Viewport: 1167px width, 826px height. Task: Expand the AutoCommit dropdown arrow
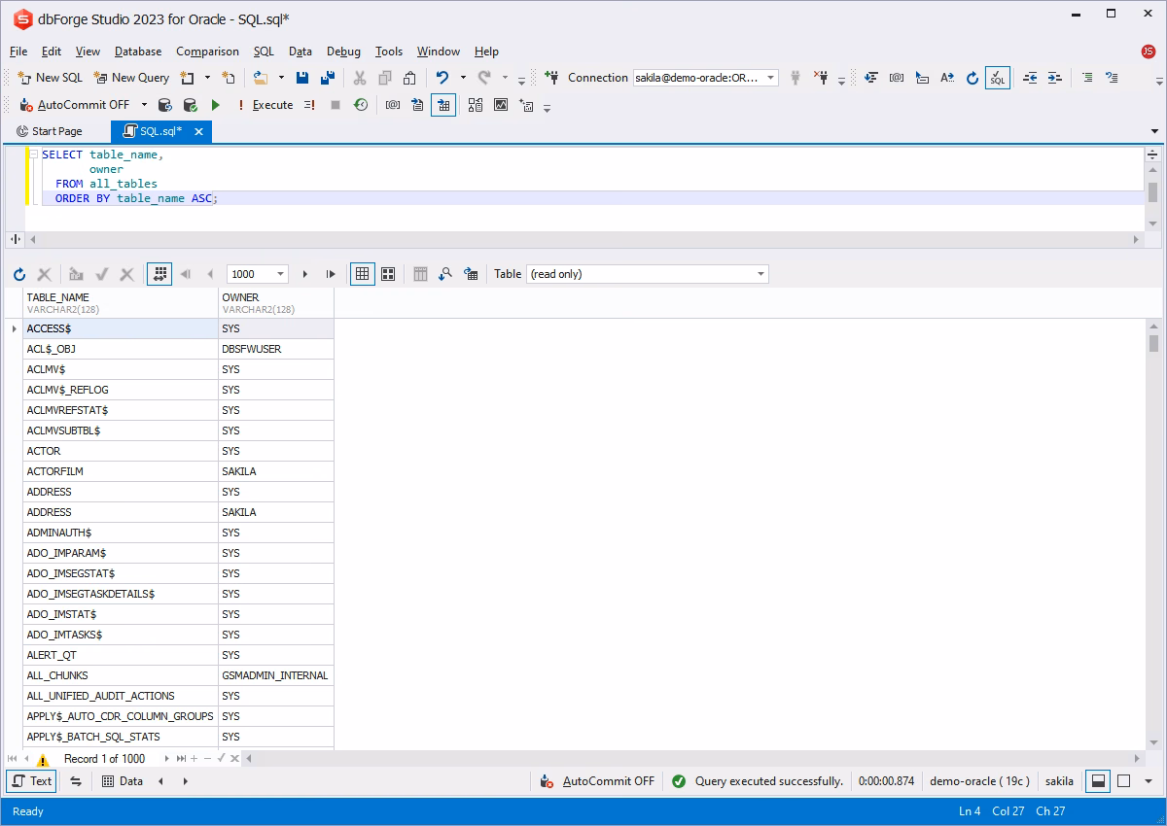[145, 105]
